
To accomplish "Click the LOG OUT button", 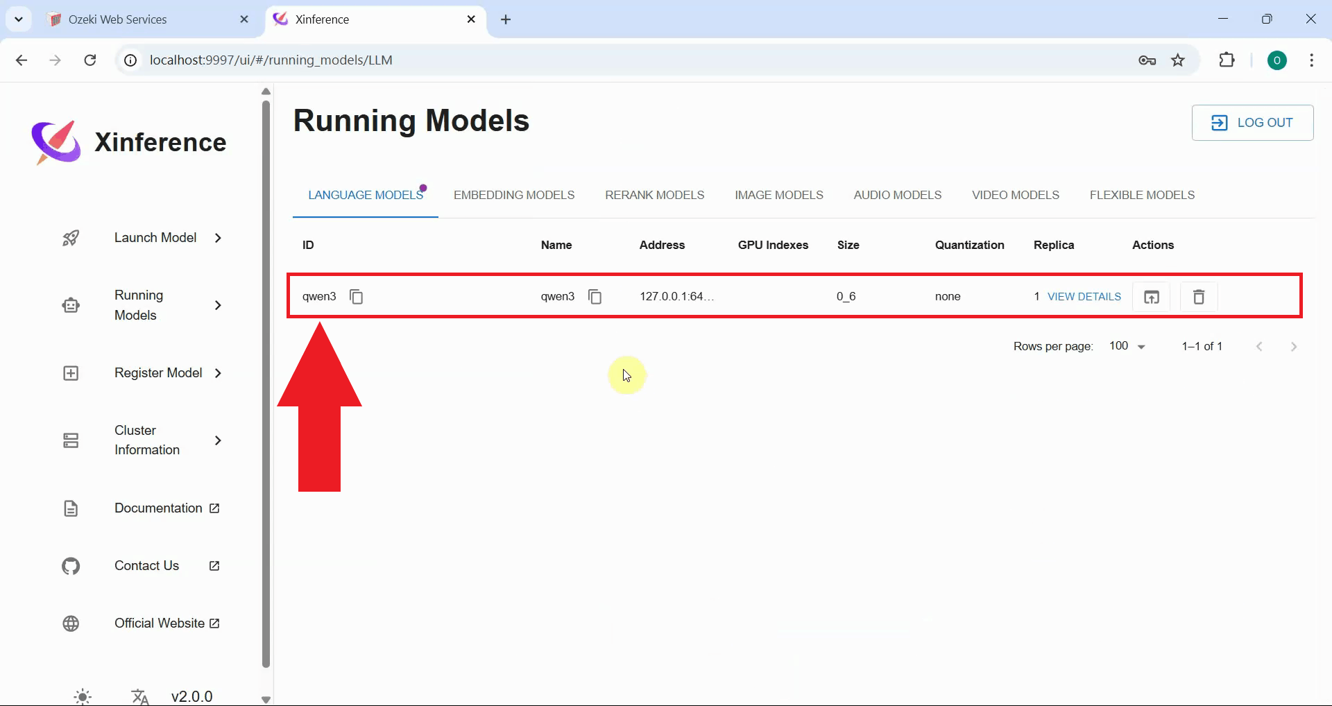I will pos(1252,122).
